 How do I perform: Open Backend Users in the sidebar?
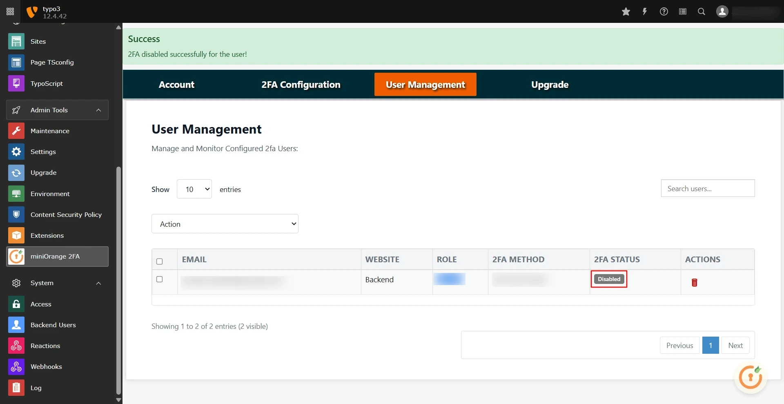tap(53, 325)
